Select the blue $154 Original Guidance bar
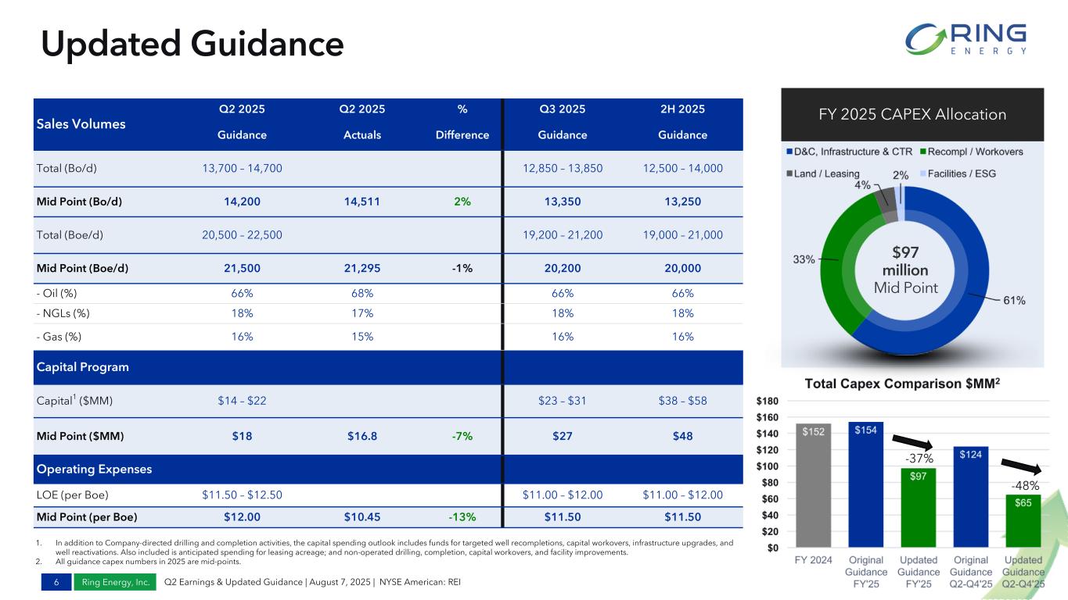1068x600 pixels. pos(865,484)
